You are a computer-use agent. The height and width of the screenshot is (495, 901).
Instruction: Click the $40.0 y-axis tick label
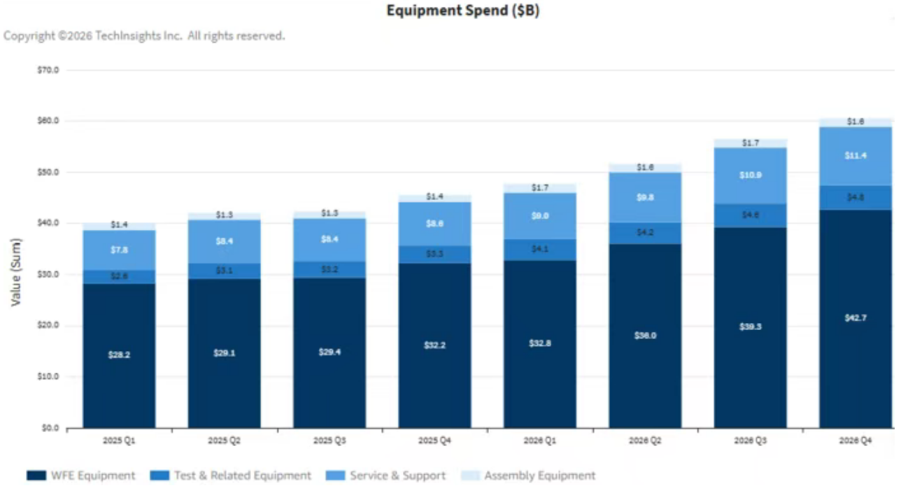tap(48, 223)
